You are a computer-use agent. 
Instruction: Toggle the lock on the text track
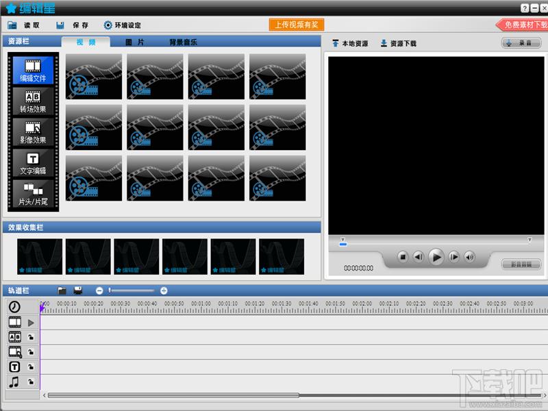point(31,367)
